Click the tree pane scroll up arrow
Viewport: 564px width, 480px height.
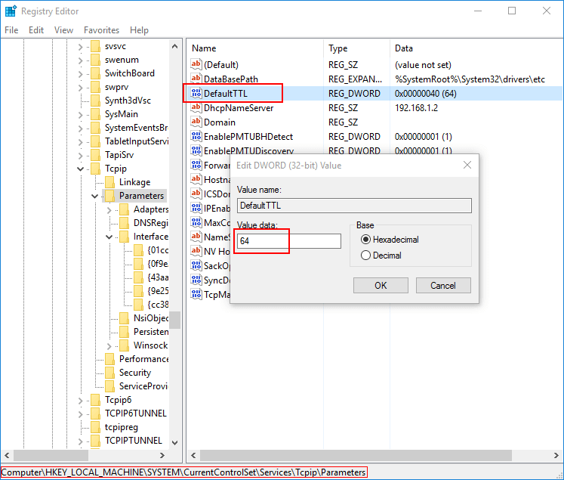pyautogui.click(x=175, y=46)
